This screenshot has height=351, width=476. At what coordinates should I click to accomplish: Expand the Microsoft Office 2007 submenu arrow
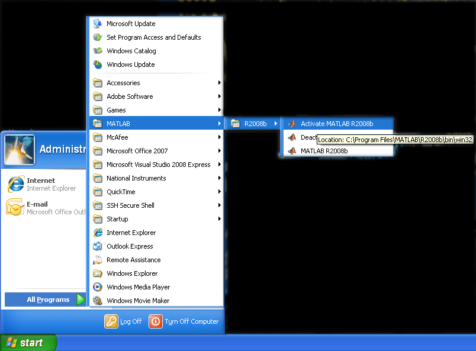tap(219, 151)
